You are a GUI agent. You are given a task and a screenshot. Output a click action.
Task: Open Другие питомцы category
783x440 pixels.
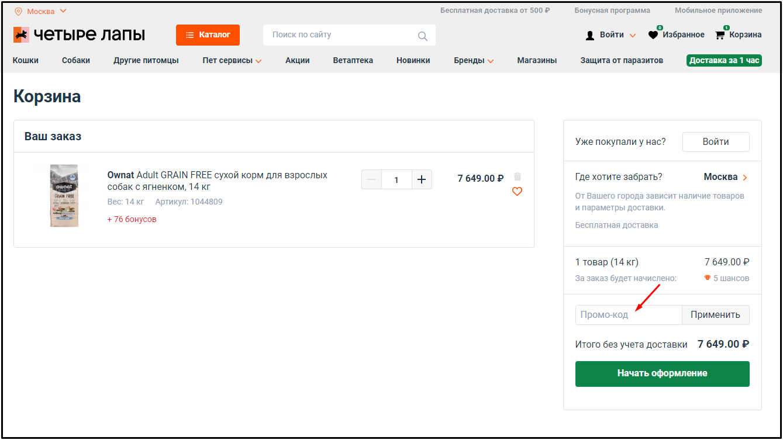146,60
